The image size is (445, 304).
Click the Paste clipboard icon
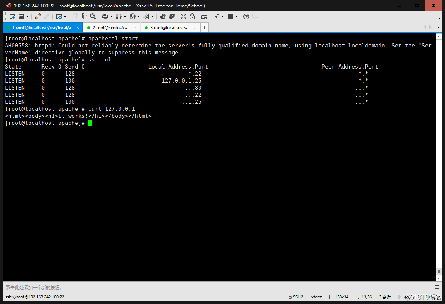coord(84,16)
